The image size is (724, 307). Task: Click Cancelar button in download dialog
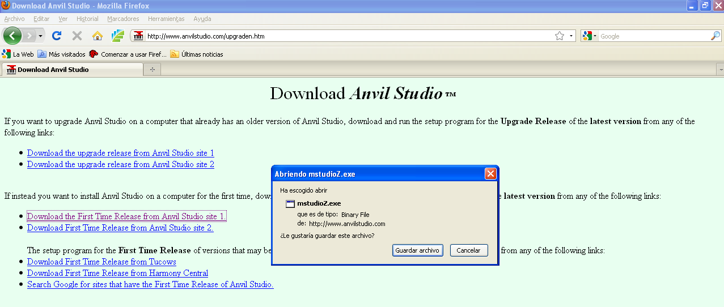pyautogui.click(x=469, y=250)
